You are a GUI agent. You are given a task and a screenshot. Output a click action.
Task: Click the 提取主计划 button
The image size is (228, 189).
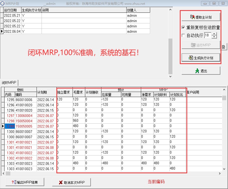coord(201,17)
